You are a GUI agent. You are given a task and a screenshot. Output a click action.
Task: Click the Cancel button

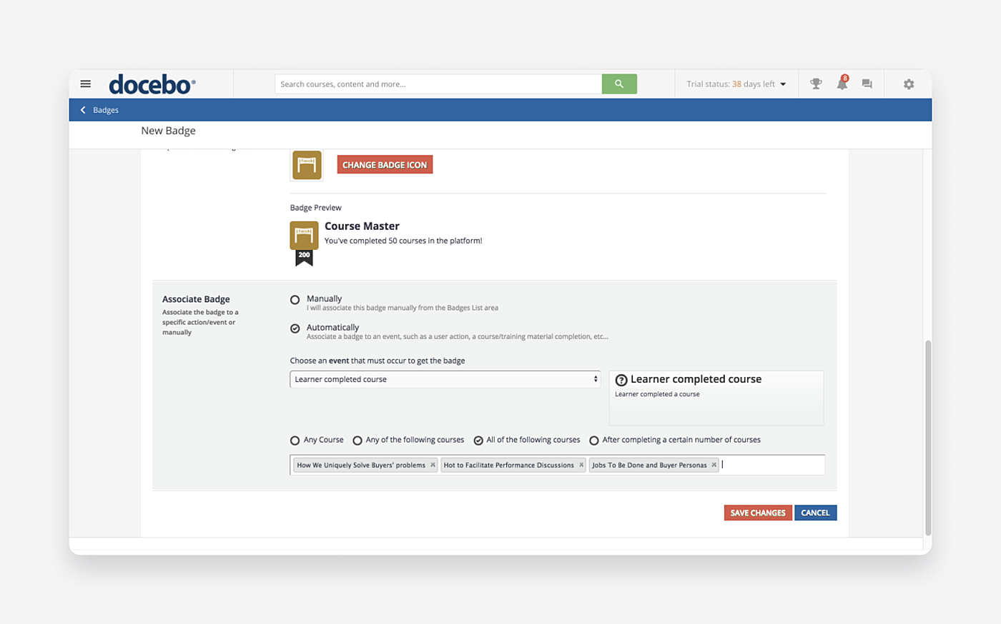pyautogui.click(x=815, y=513)
